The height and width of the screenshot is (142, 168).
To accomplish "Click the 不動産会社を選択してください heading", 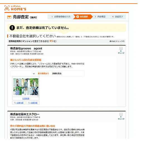I will (x=33, y=36).
